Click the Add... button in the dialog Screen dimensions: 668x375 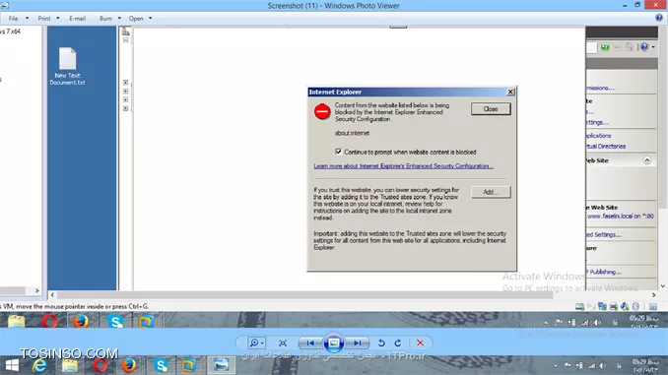[x=491, y=192]
